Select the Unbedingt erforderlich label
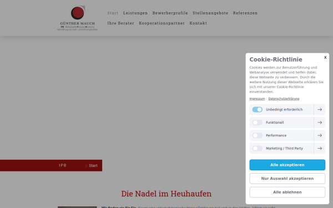 [x=284, y=109]
